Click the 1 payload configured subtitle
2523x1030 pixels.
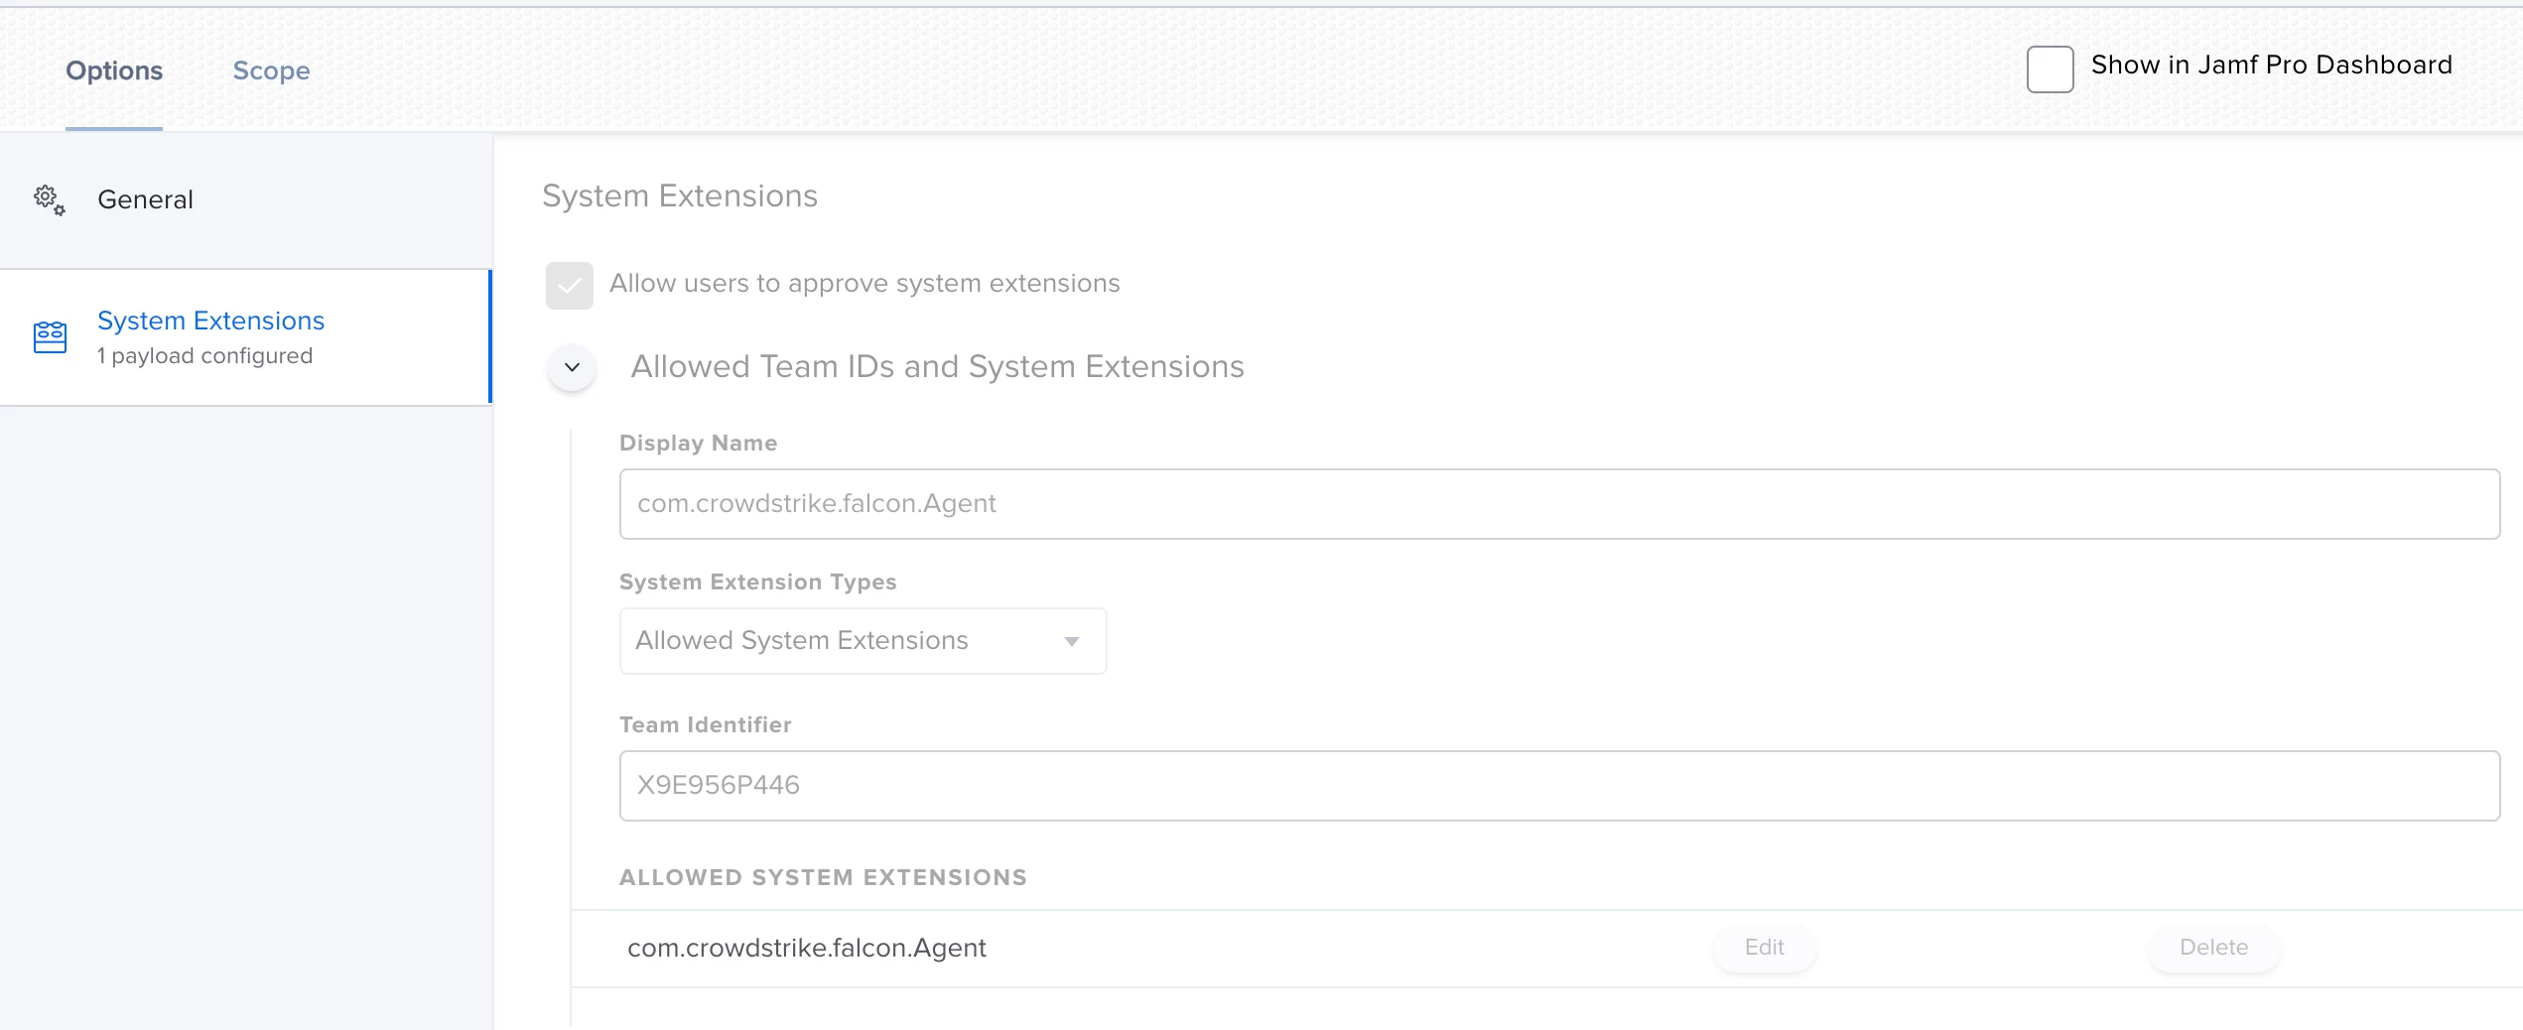click(x=204, y=356)
